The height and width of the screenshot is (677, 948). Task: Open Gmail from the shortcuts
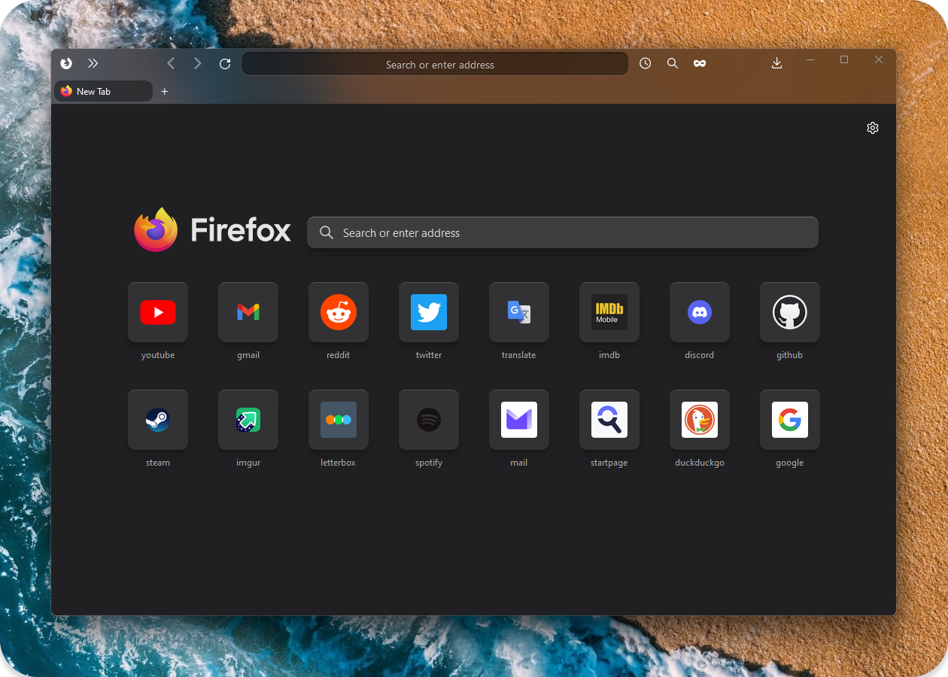[x=248, y=312]
